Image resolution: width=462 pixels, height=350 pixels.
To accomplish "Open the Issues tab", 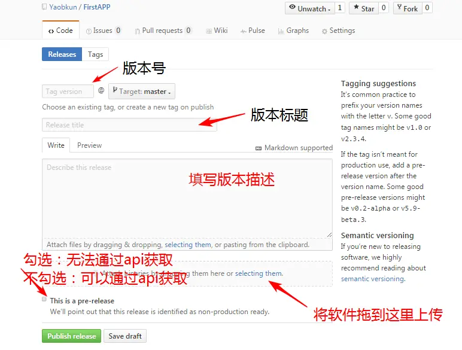I will (x=104, y=31).
